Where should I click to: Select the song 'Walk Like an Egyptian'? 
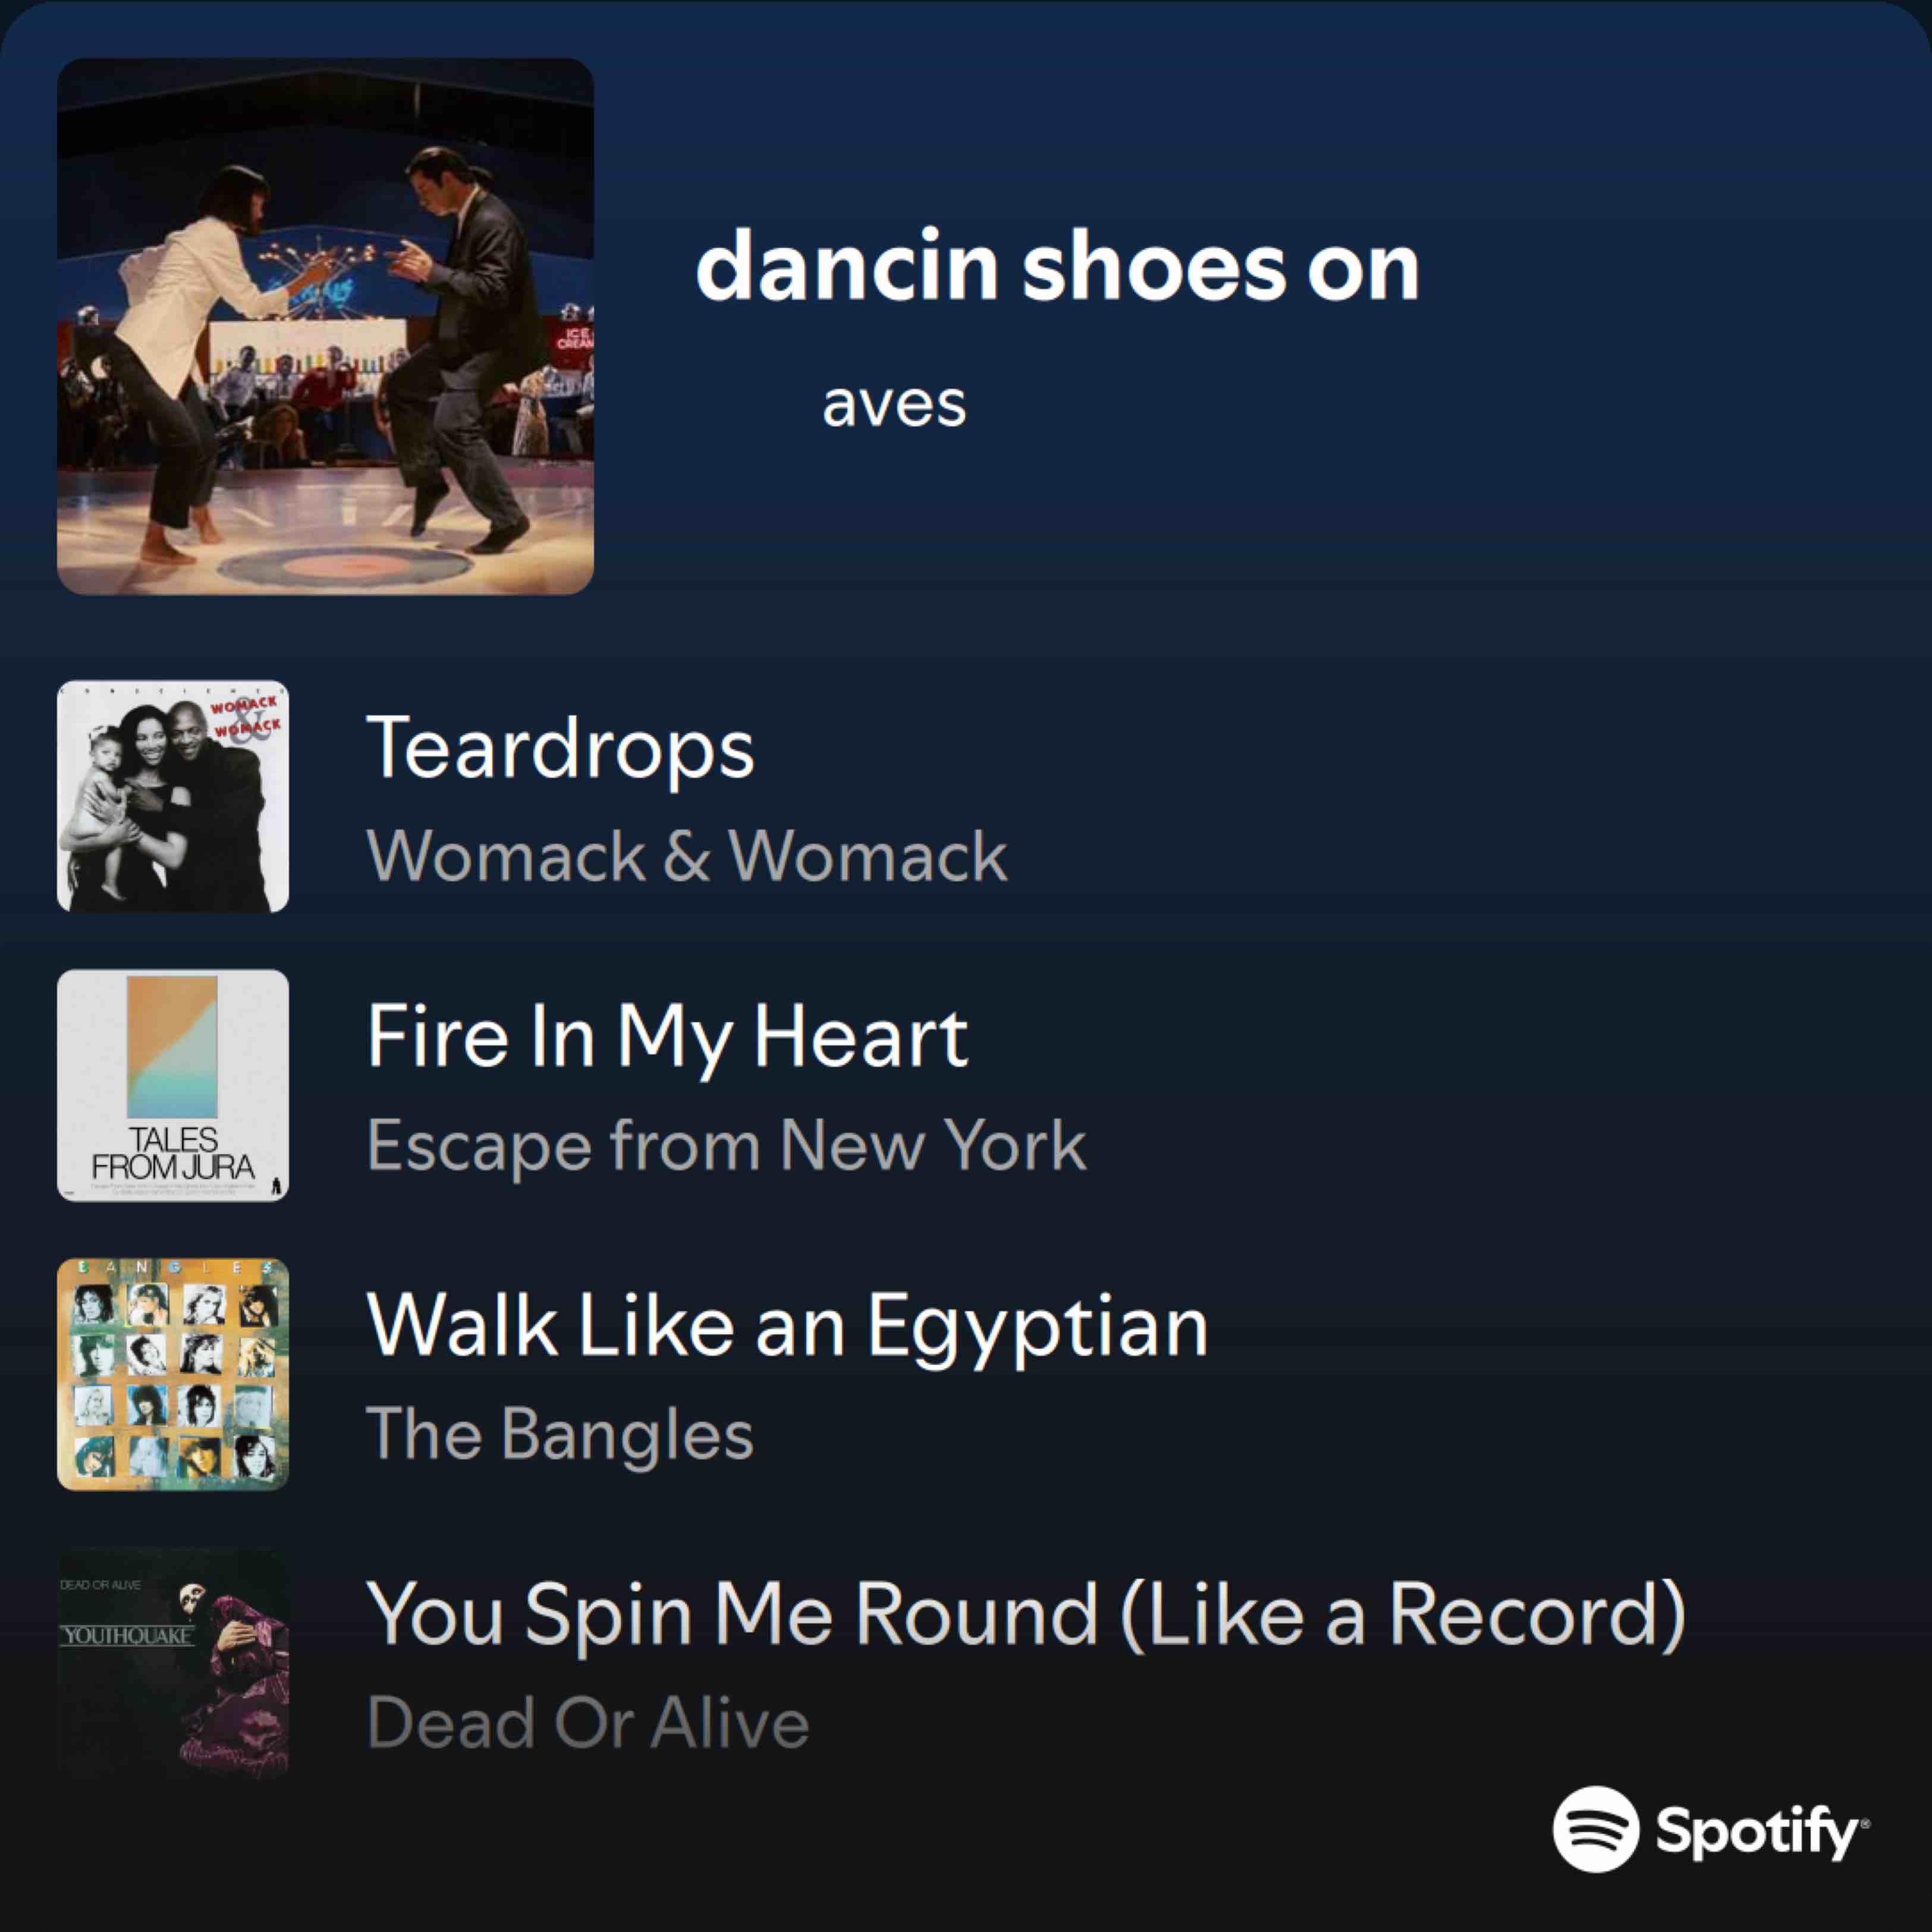[787, 1326]
